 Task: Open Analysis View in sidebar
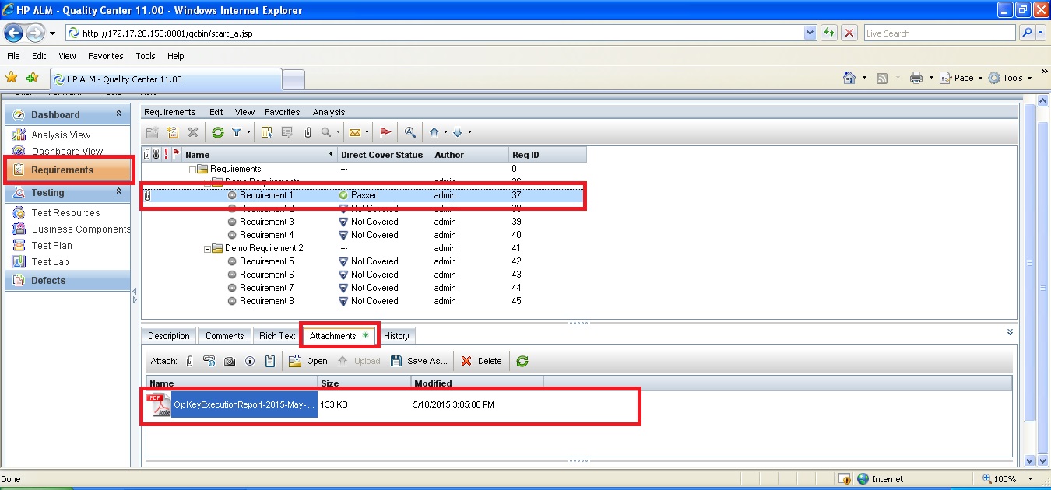[x=61, y=135]
